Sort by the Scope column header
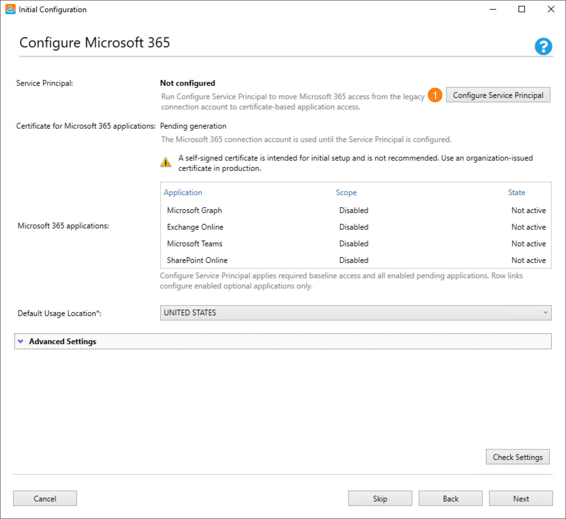This screenshot has width=566, height=519. (346, 193)
